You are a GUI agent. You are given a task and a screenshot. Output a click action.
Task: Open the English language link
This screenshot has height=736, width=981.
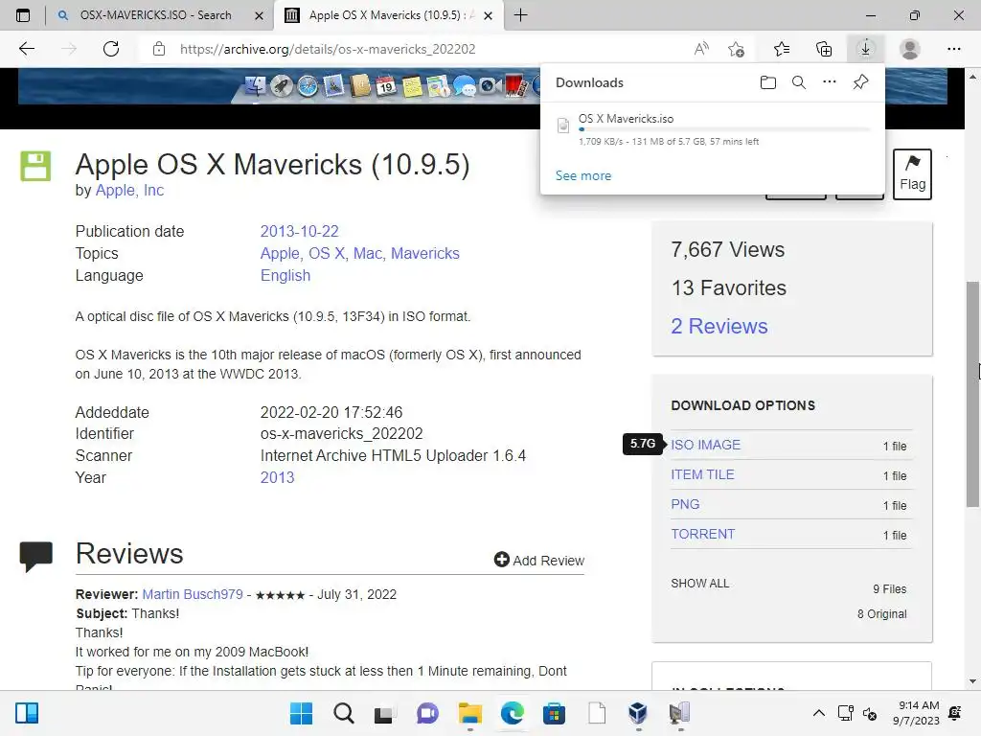285,275
